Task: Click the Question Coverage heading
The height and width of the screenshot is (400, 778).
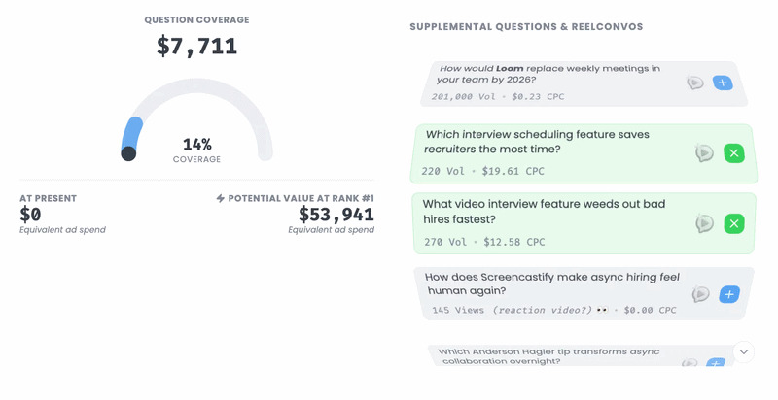Action: pos(196,20)
